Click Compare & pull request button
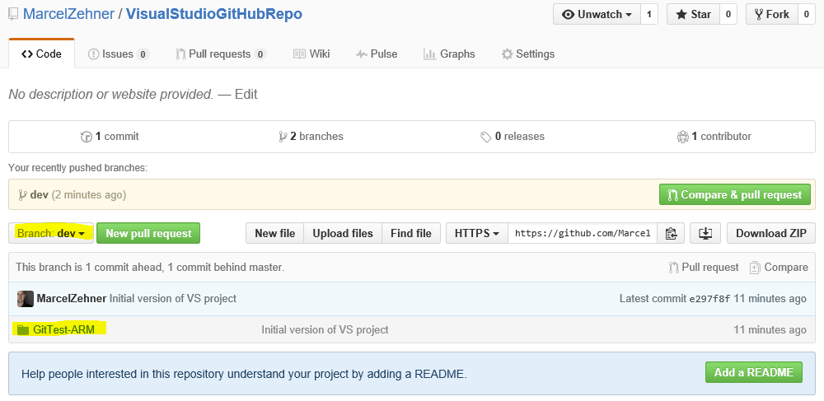Viewport: 824px width, 401px height. [x=734, y=195]
